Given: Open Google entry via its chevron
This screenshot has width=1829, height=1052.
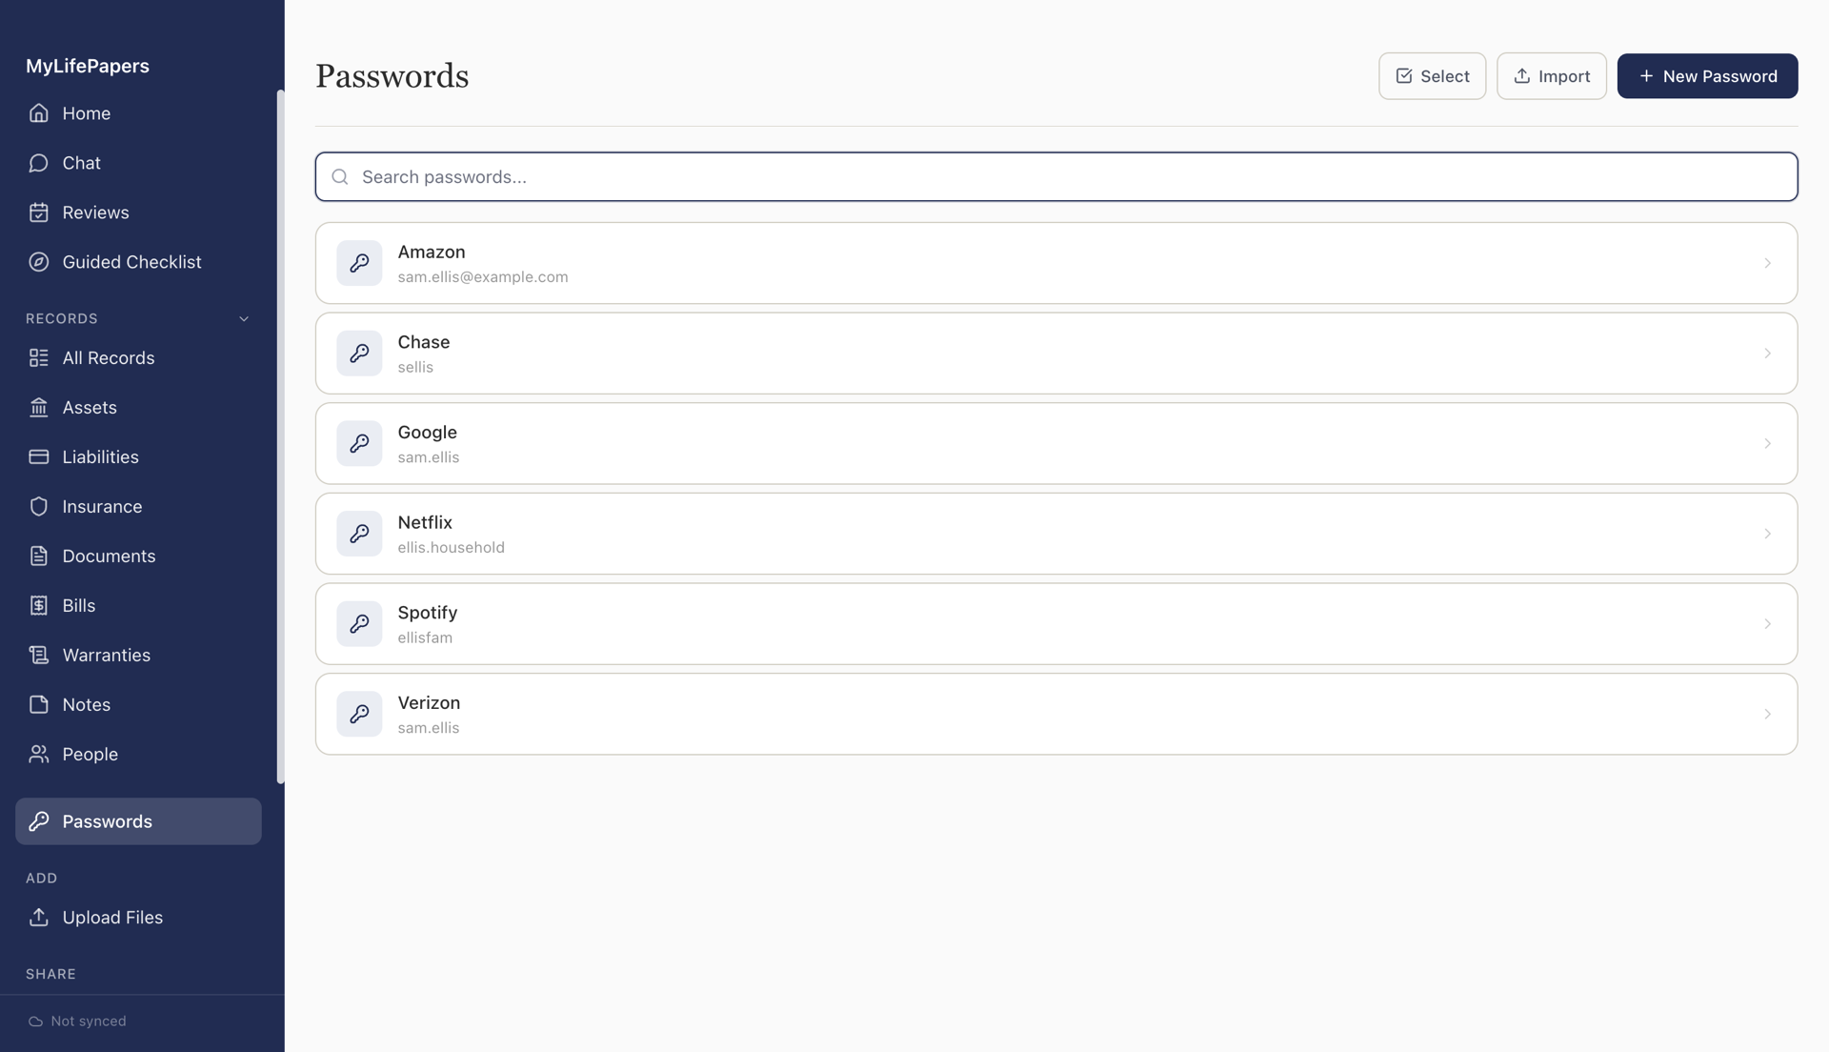Looking at the screenshot, I should pos(1767,444).
